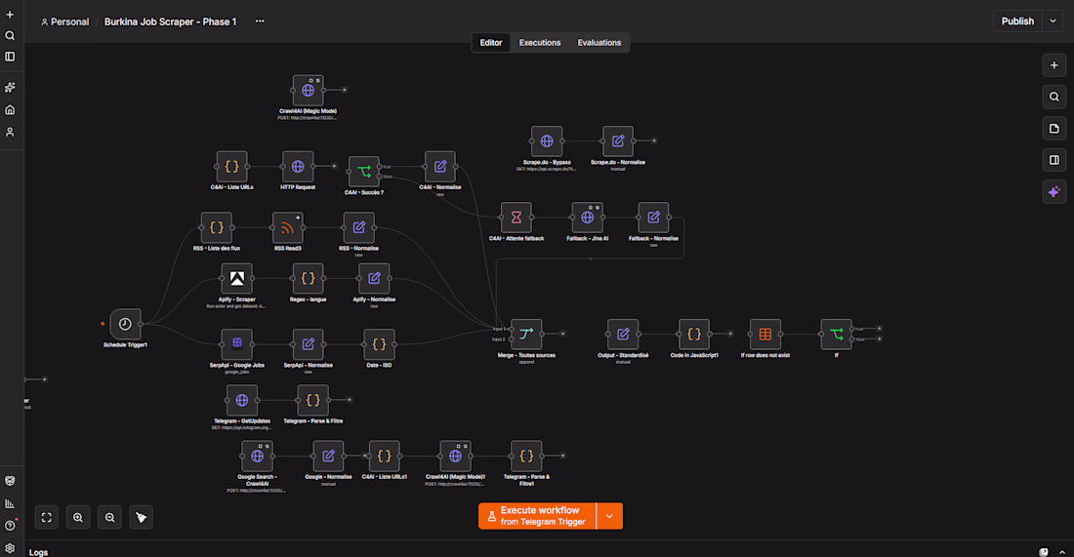Select the C4AI - Liste URLs code node
The width and height of the screenshot is (1074, 557).
click(x=231, y=166)
